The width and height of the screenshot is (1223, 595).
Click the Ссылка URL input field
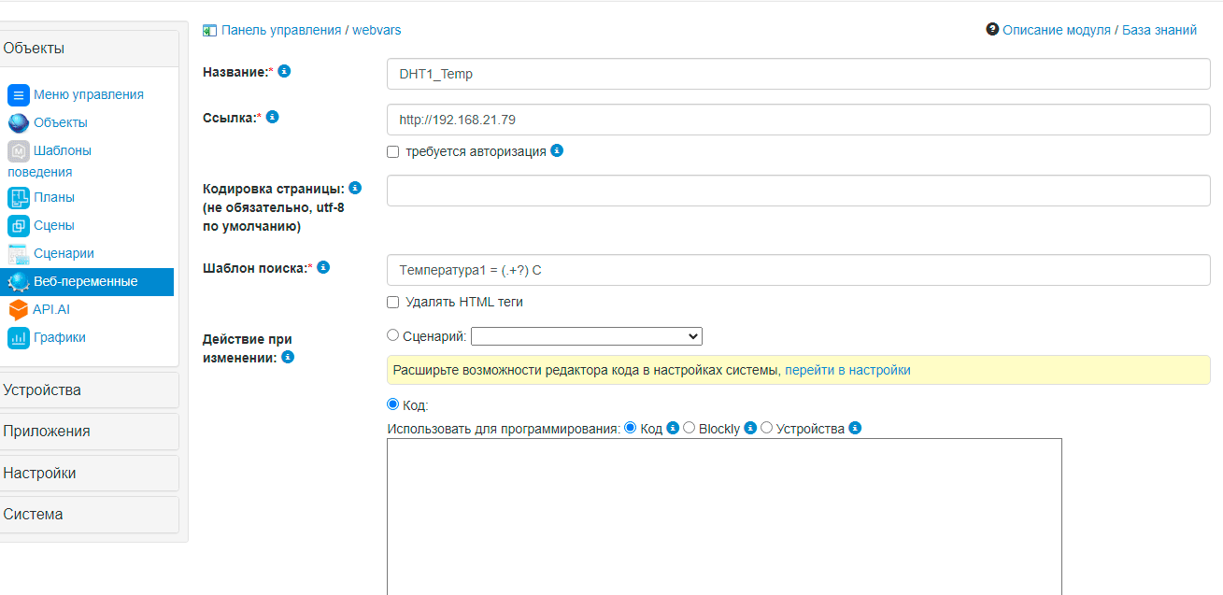pos(798,120)
